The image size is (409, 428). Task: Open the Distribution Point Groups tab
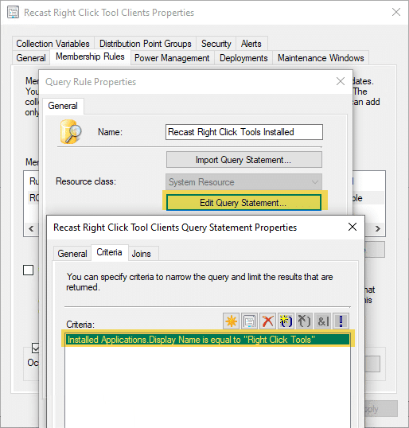click(x=146, y=44)
